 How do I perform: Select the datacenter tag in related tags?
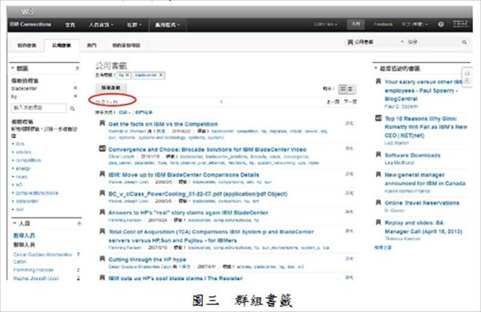(27, 202)
